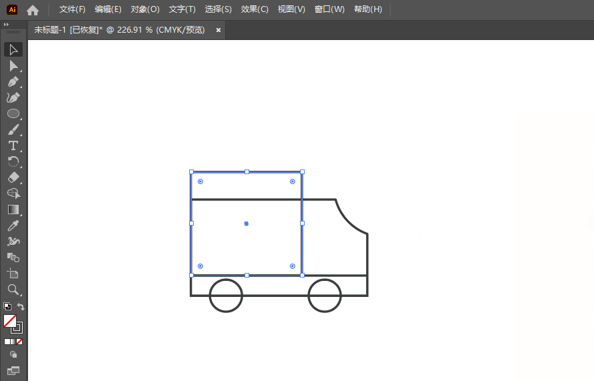Choose the Artboard tool
Screen dimensions: 594x381
[x=13, y=274]
